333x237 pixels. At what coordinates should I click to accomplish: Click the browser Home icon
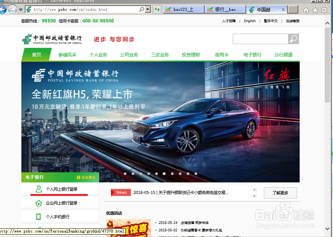click(306, 10)
